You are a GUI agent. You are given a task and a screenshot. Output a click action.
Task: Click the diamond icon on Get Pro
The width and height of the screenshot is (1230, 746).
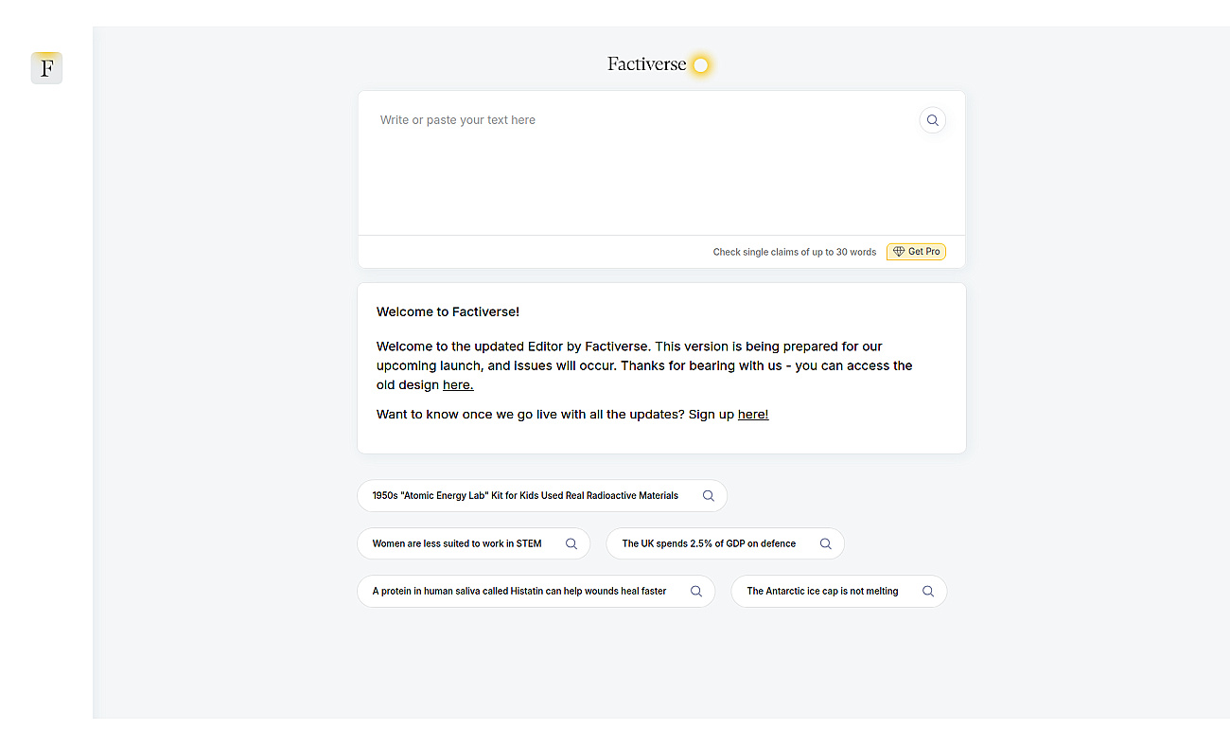coord(899,252)
